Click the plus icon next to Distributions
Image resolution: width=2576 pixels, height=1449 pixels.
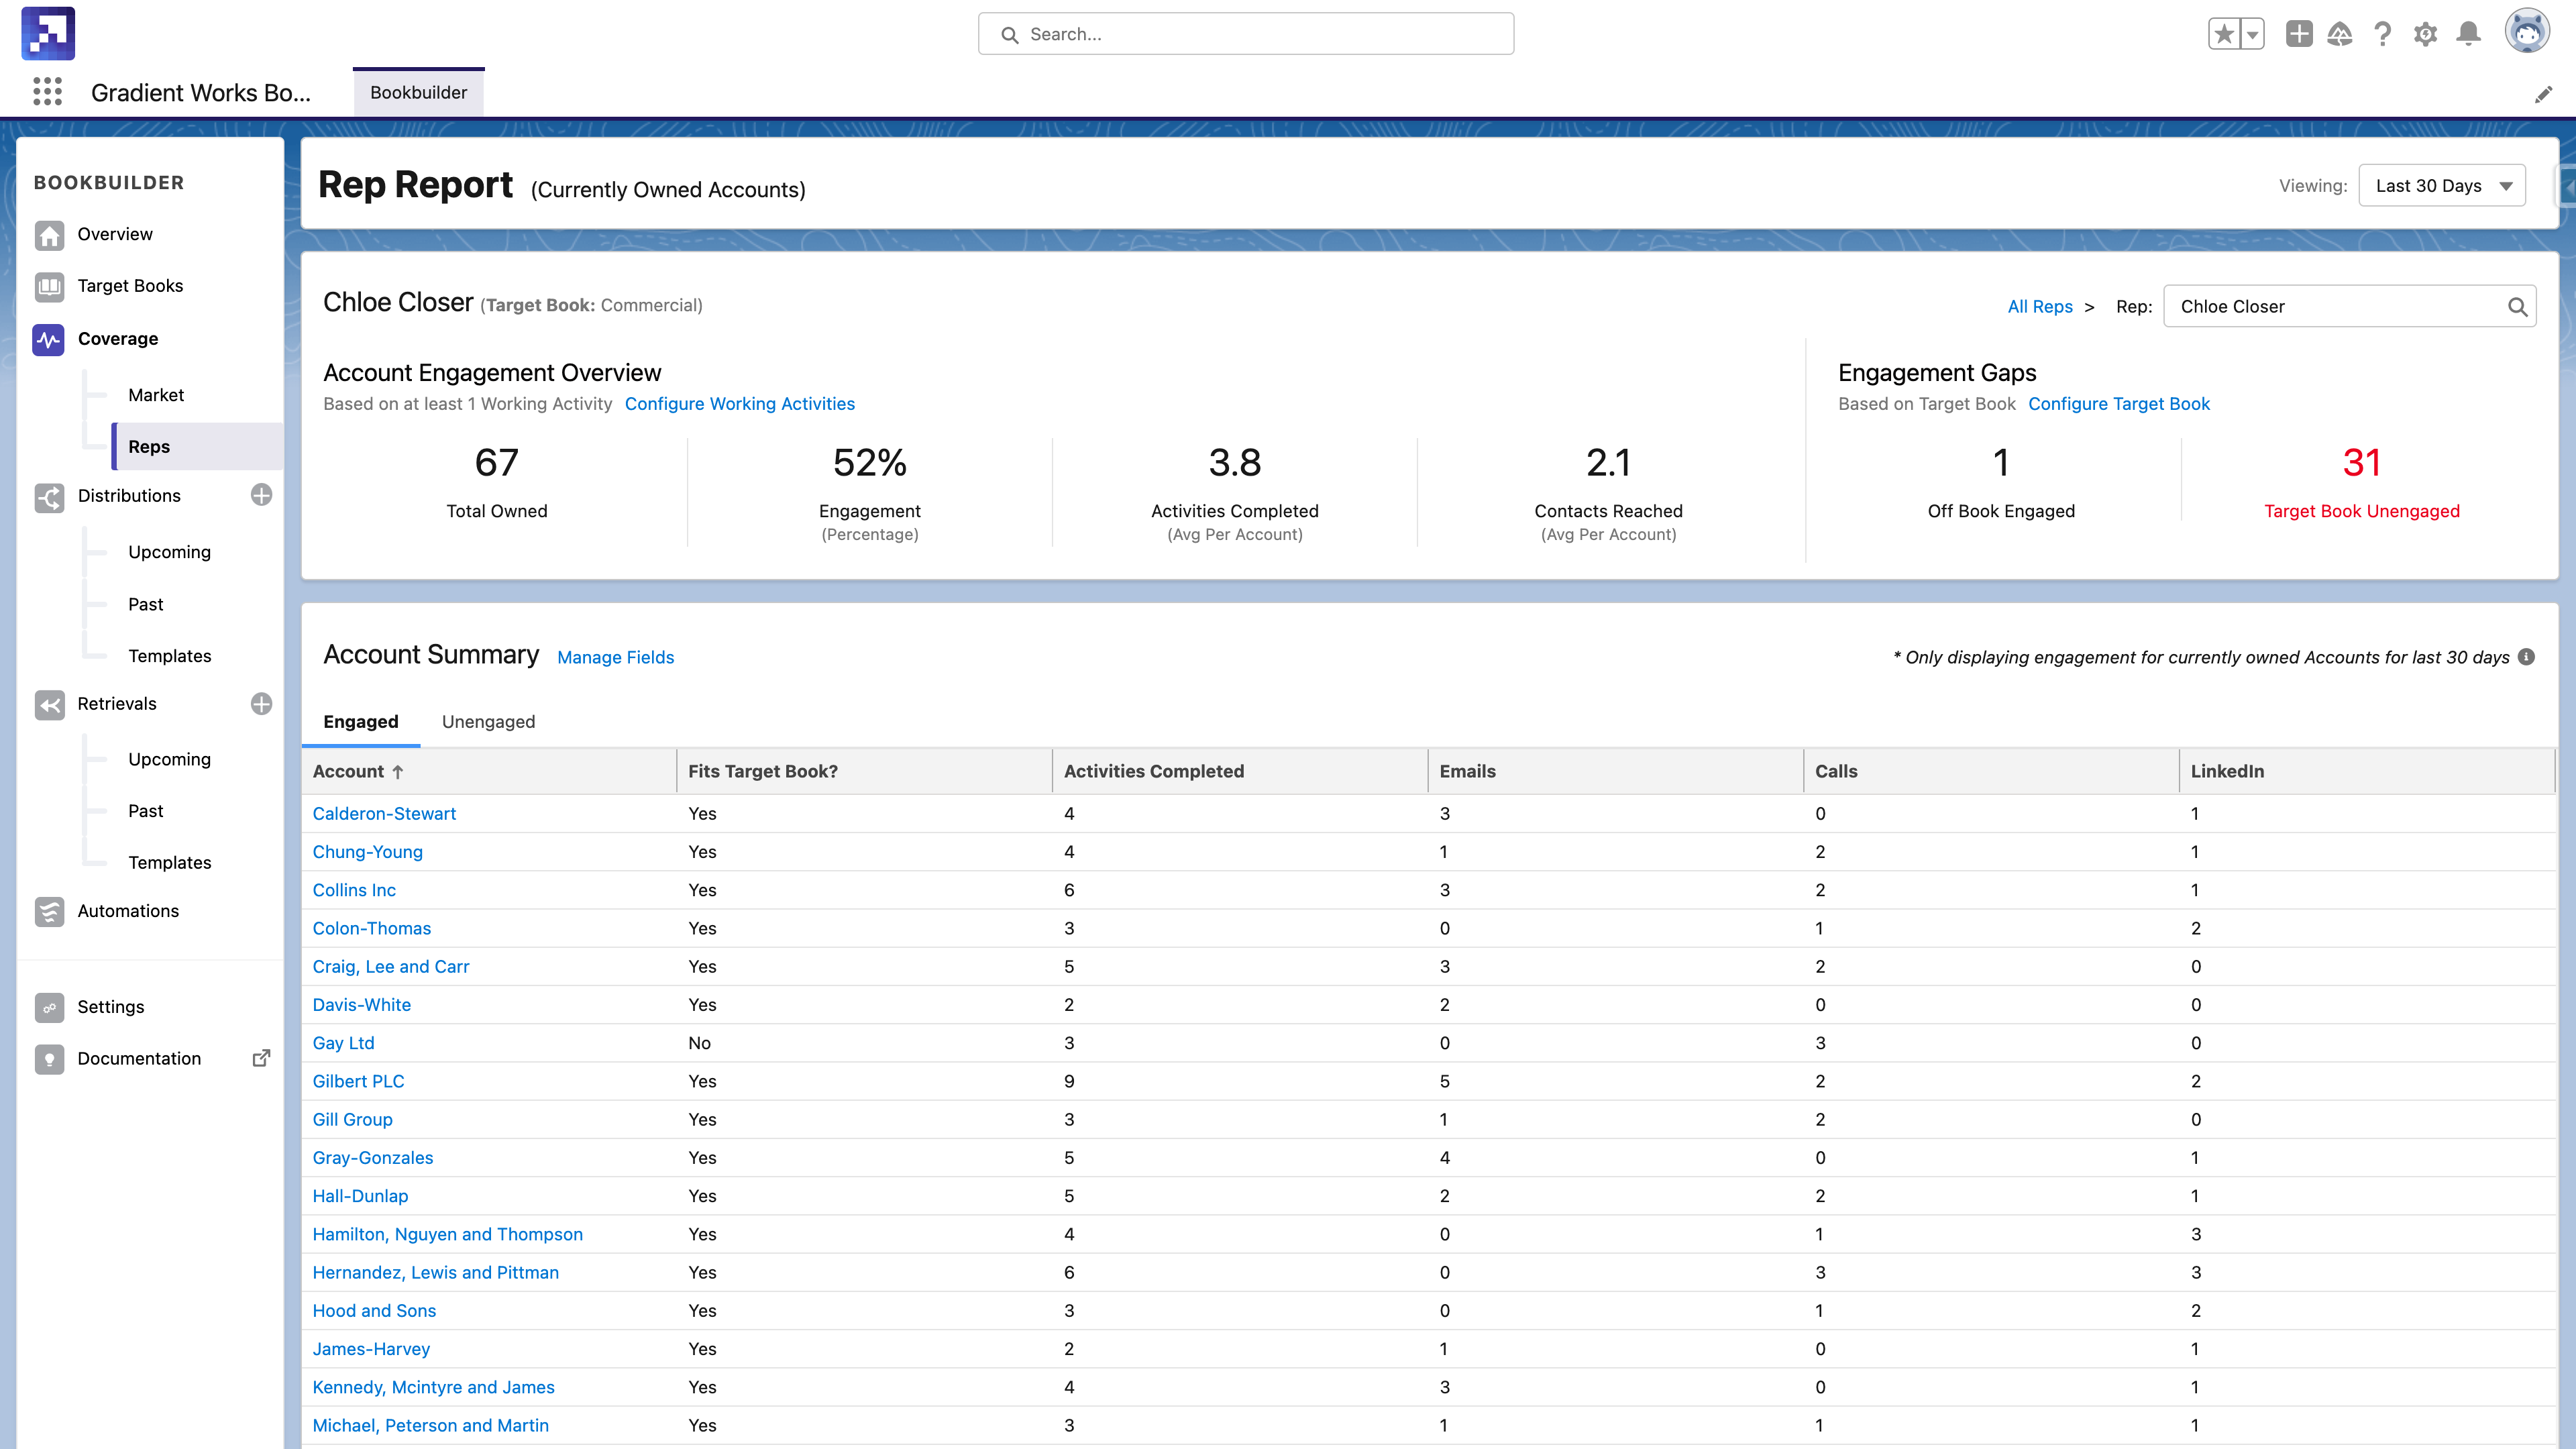[261, 495]
